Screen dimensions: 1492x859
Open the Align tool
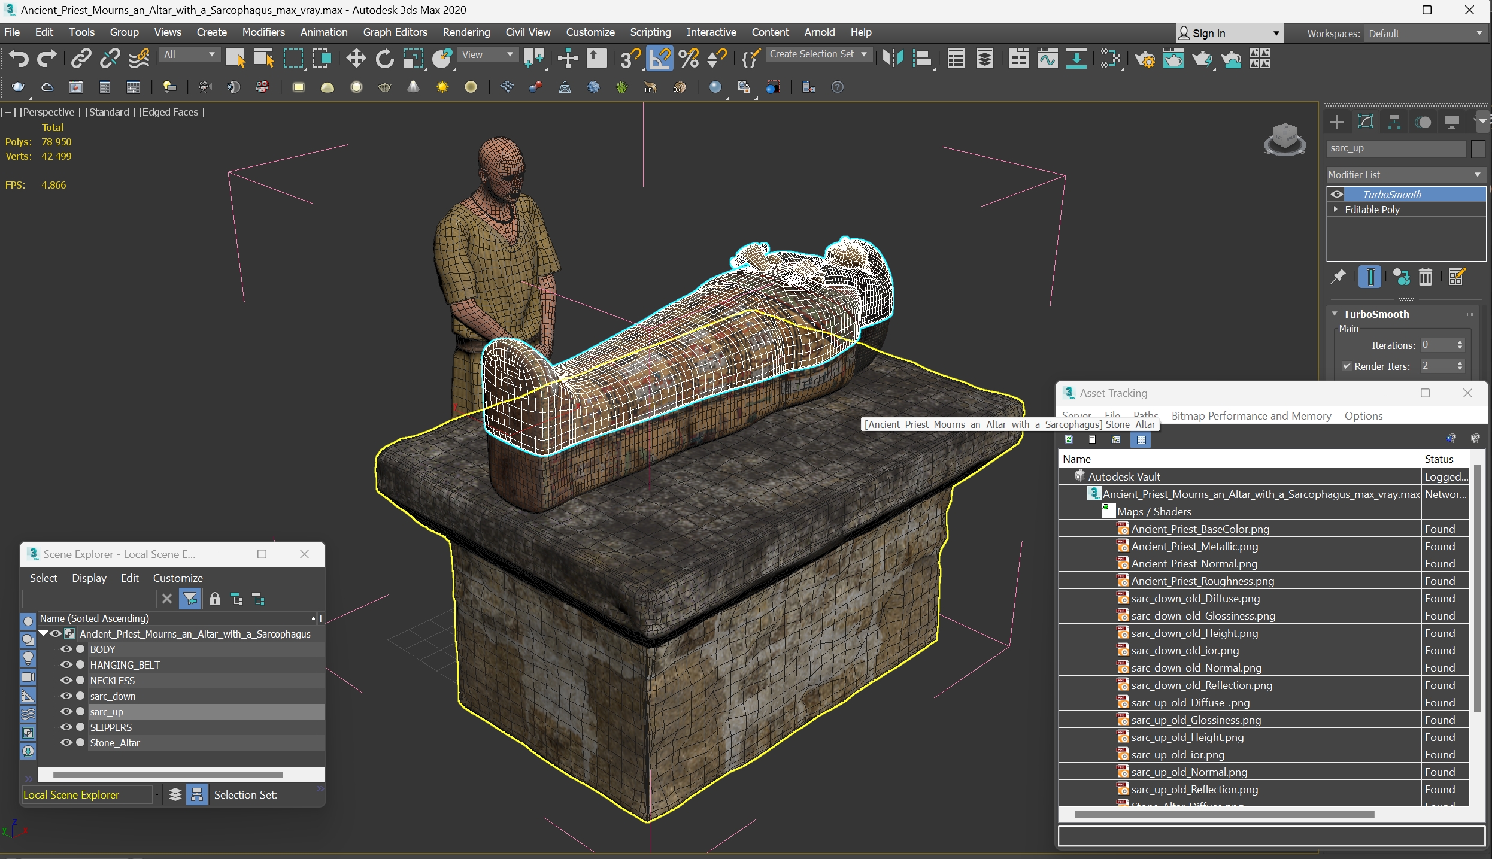tap(923, 59)
